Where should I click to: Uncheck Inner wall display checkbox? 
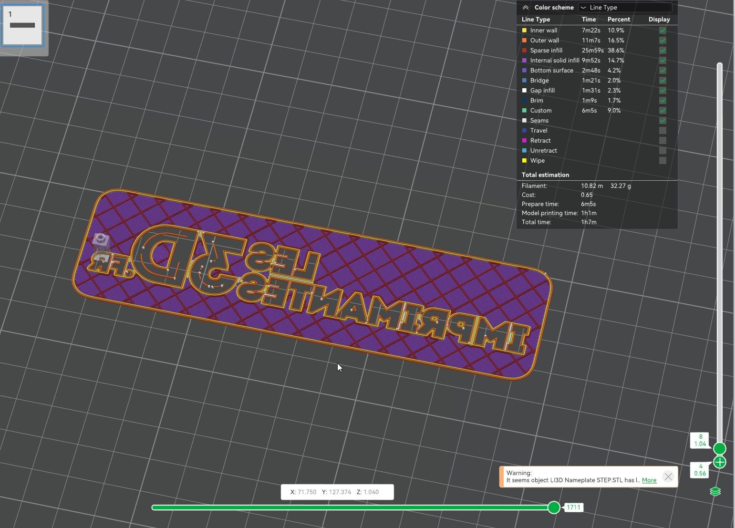(663, 30)
